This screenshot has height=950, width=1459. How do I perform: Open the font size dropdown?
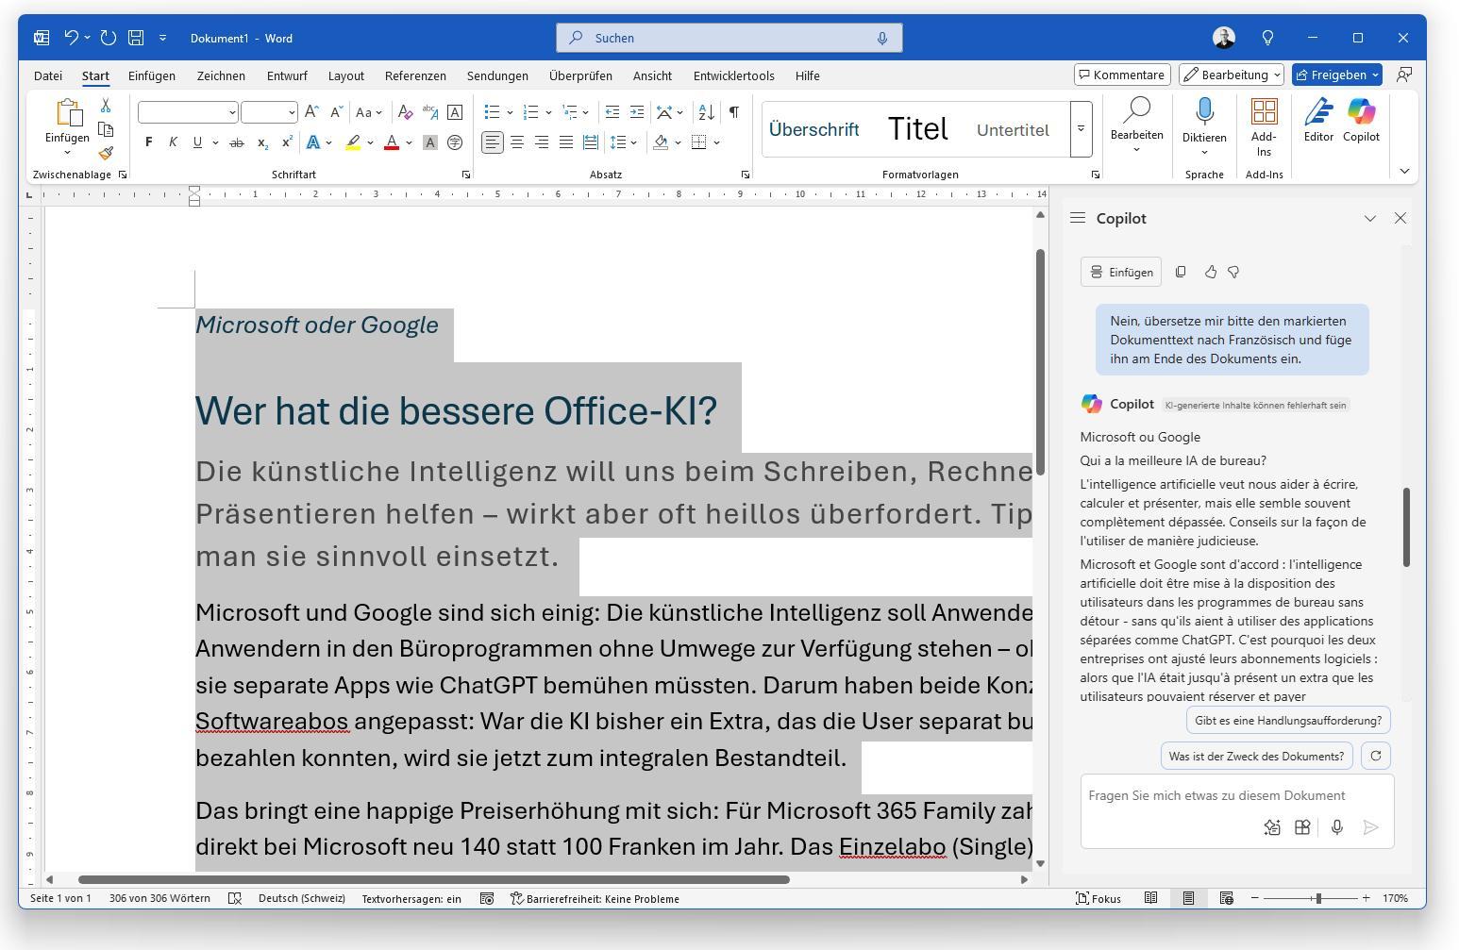(292, 112)
